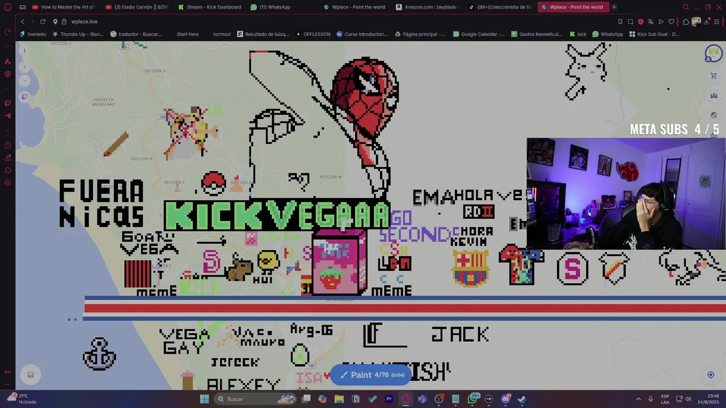This screenshot has height=408, width=726.
Task: Switch to the How to Master the Art tab
Action: point(64,7)
